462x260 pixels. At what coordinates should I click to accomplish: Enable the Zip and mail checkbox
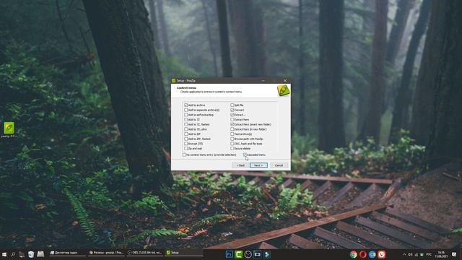(186, 149)
